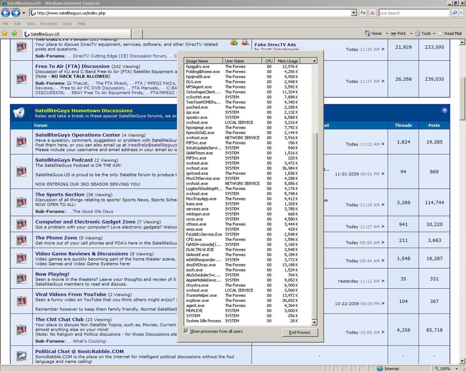
Task: Select the System Idle Process row
Action: point(248,321)
